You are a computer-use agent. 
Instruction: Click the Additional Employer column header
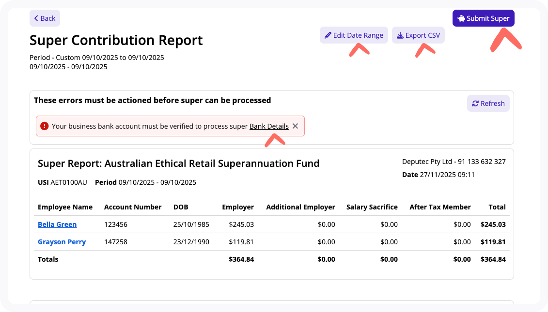300,207
